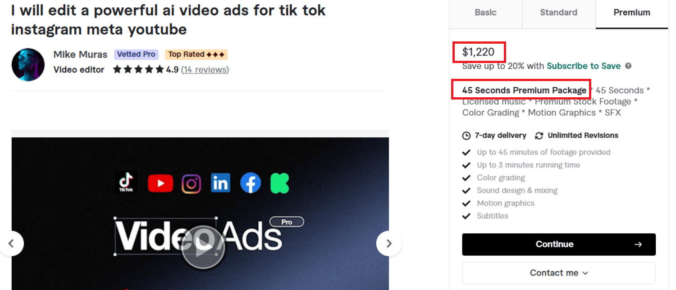Go to previous gallery slide

click(12, 244)
